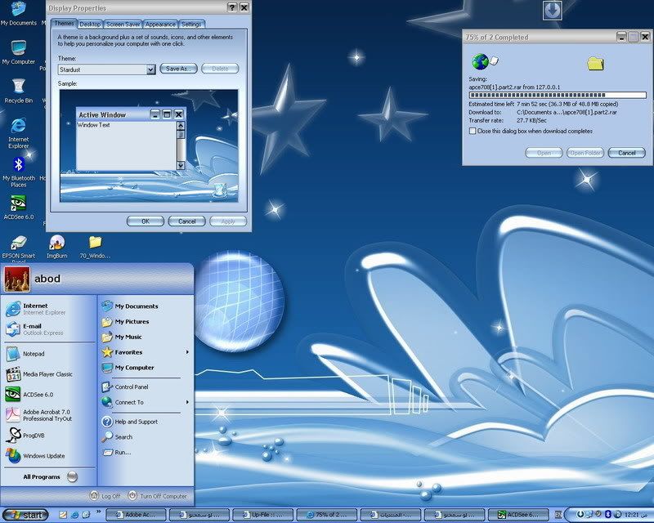Switch to Adobe Ac... taskbar button
The image size is (654, 523).
point(137,515)
